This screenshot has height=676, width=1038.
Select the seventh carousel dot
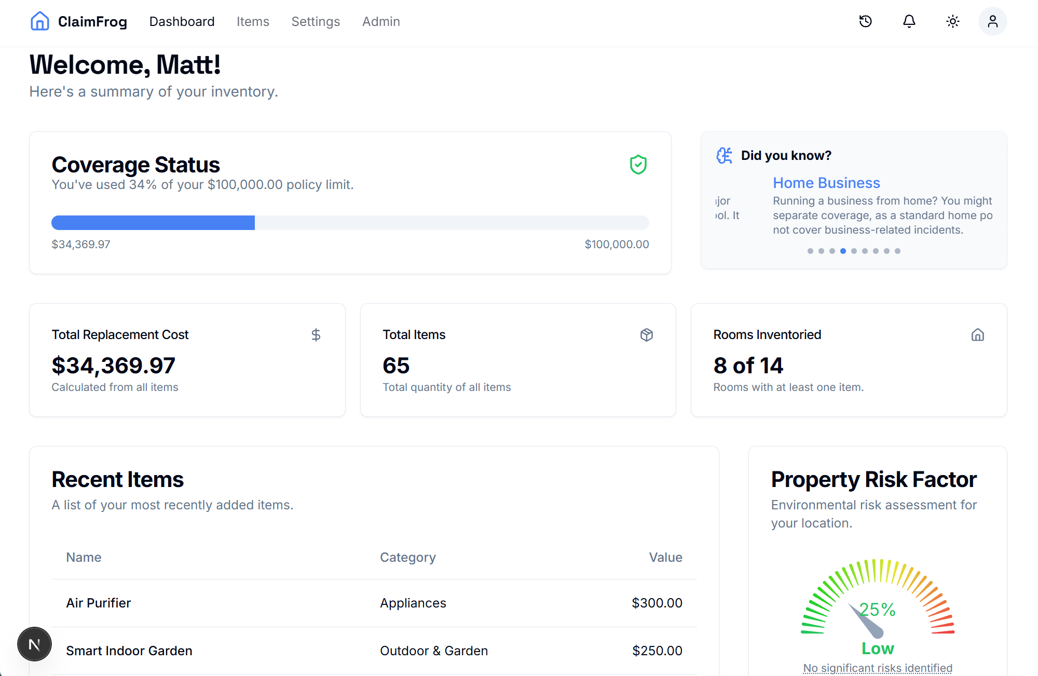click(x=876, y=251)
